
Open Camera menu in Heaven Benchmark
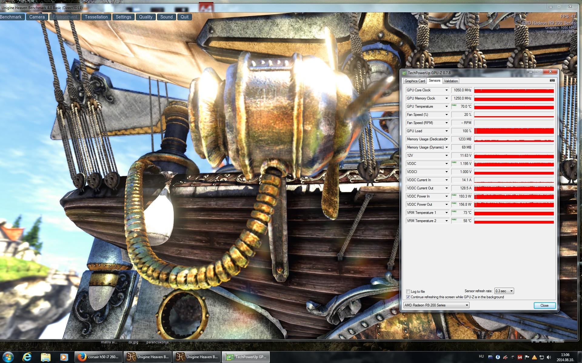coord(37,17)
